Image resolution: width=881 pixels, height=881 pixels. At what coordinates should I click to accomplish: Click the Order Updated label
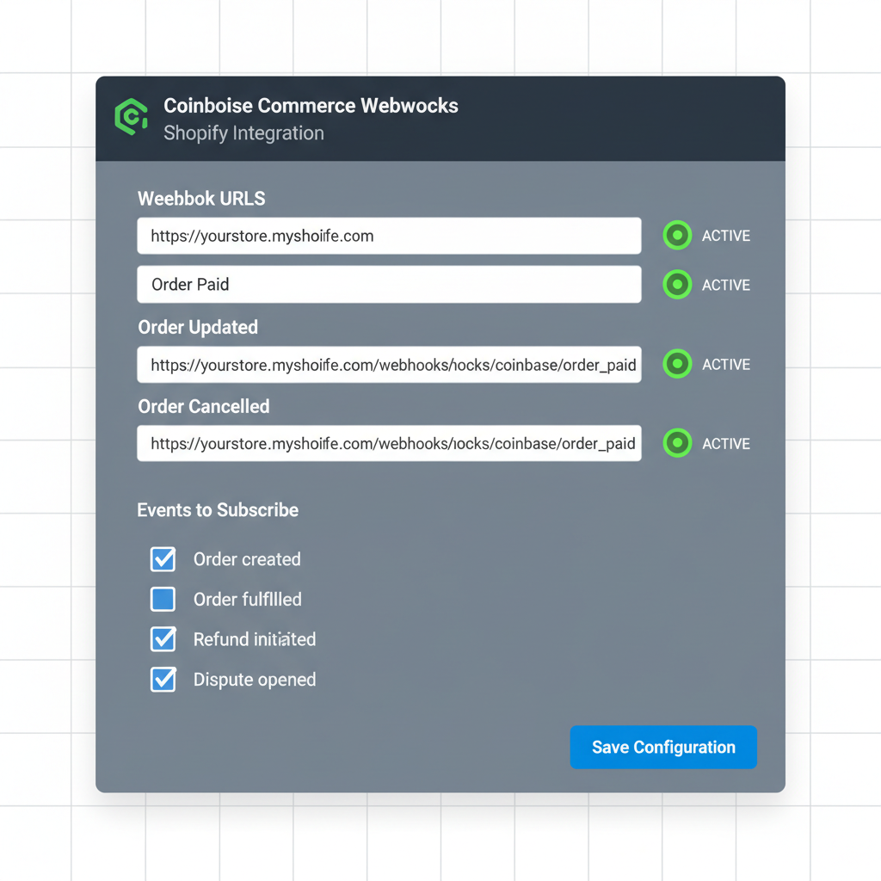coord(197,327)
